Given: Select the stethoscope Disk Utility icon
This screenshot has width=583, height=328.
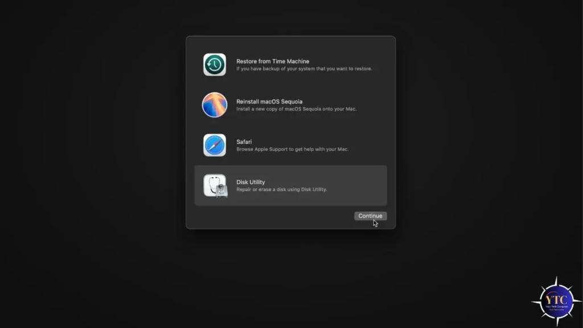Looking at the screenshot, I should [x=214, y=185].
